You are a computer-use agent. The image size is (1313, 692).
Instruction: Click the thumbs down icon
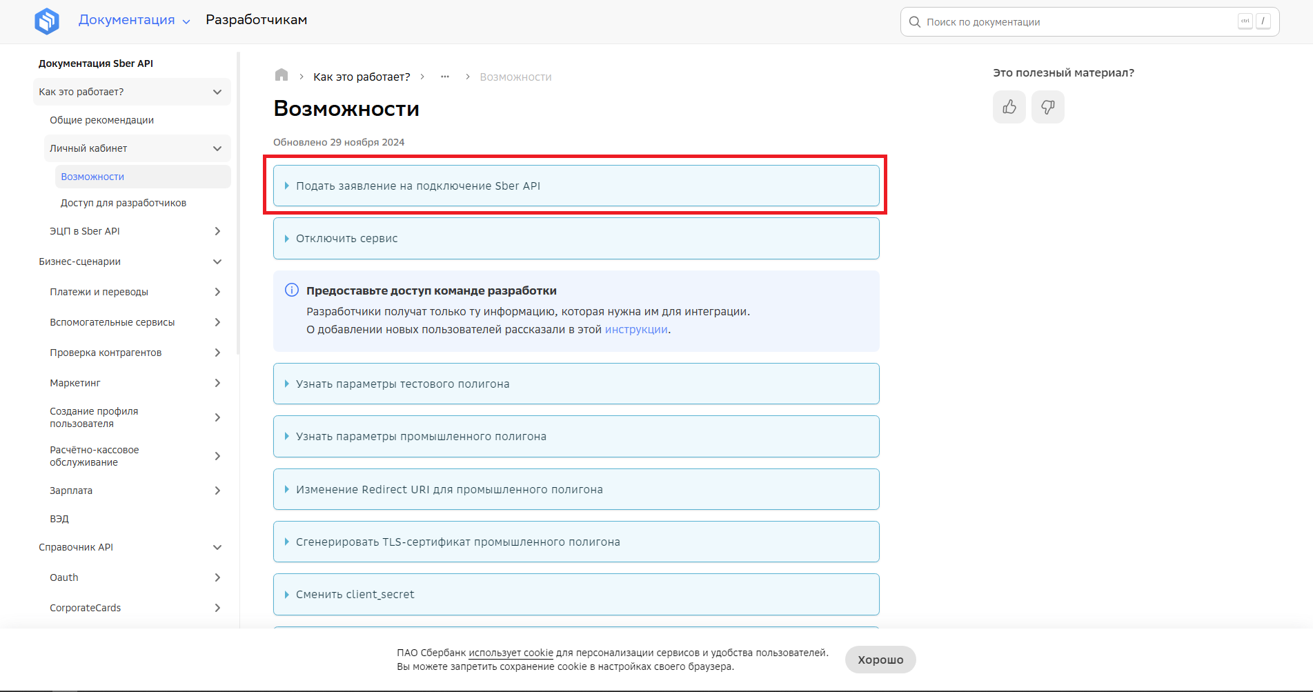(1048, 107)
